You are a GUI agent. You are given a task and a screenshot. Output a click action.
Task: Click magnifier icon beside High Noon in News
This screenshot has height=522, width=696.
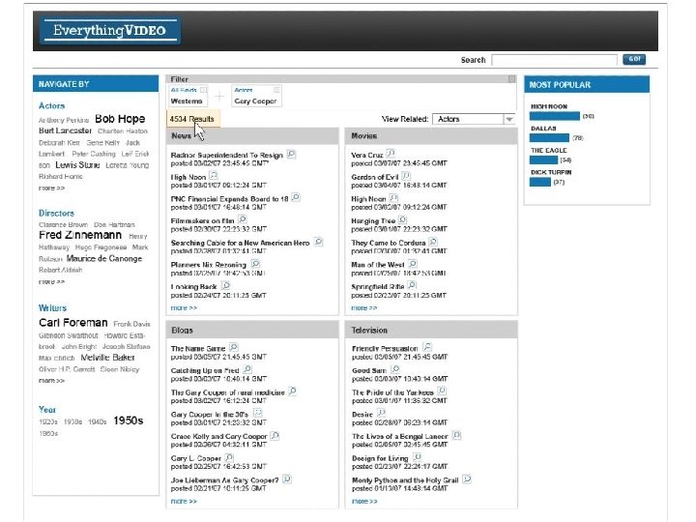tap(214, 176)
